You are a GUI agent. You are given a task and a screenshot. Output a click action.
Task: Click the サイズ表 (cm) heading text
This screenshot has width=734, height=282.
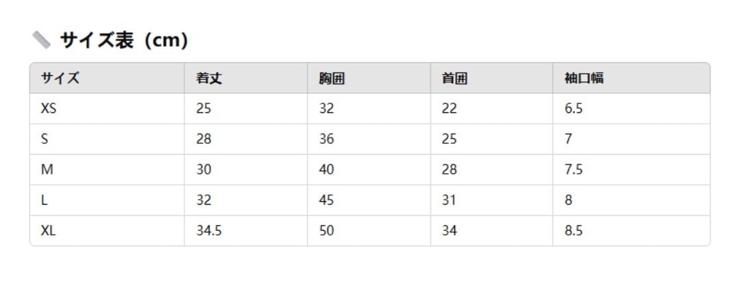123,40
